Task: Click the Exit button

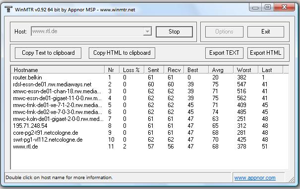Action: pos(266,32)
